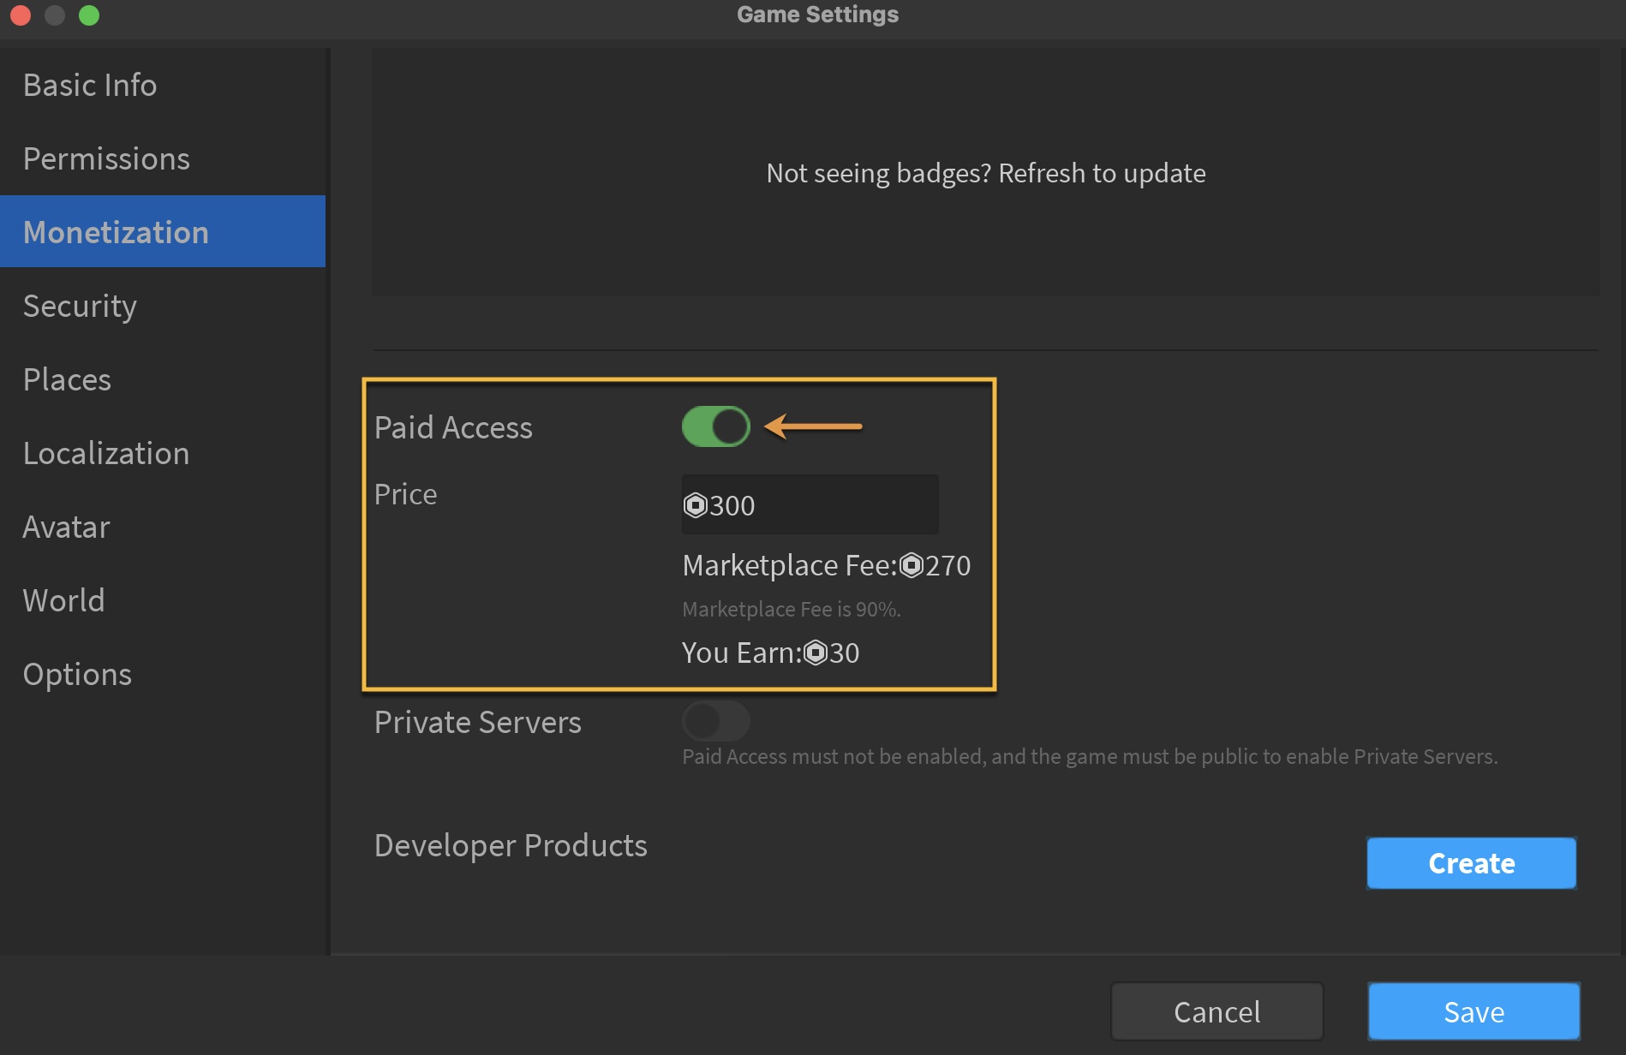The image size is (1626, 1055).
Task: Open the Avatar settings tab
Action: (x=67, y=527)
